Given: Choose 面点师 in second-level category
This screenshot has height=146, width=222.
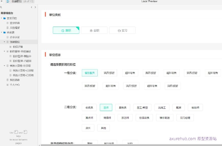Looking at the screenshot, I should (x=89, y=118).
